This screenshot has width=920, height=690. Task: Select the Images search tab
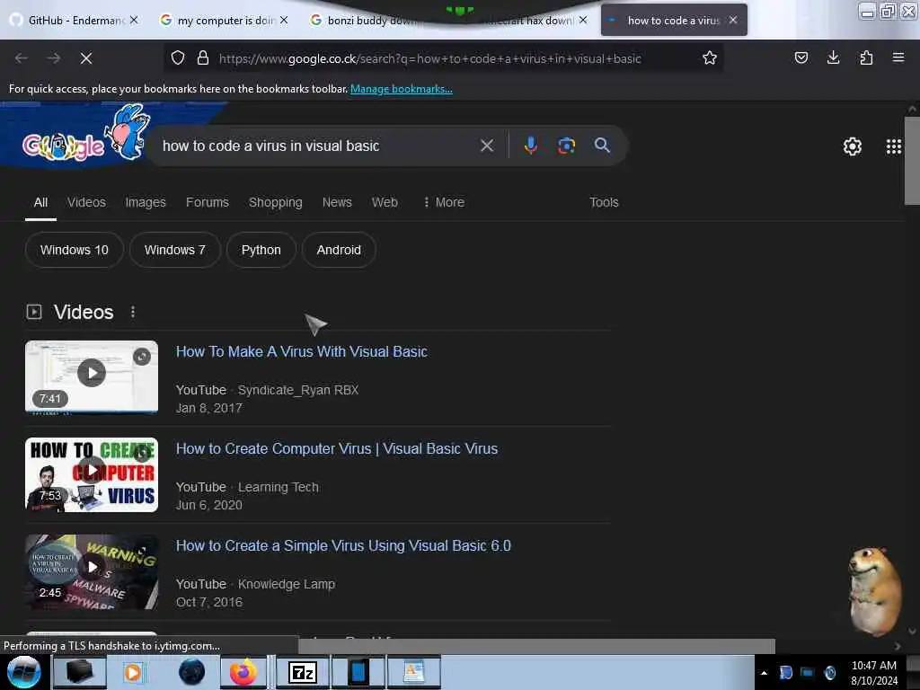(x=146, y=202)
